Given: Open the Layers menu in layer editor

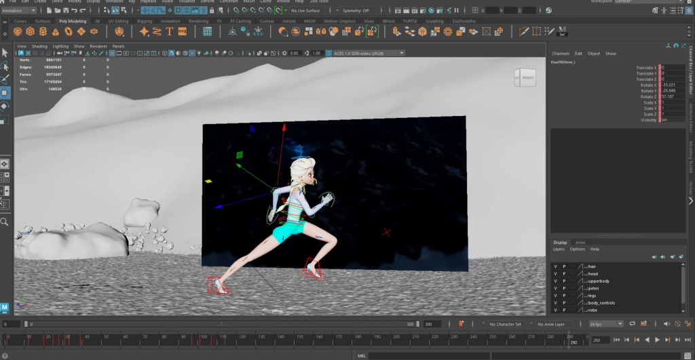Looking at the screenshot, I should coord(559,249).
